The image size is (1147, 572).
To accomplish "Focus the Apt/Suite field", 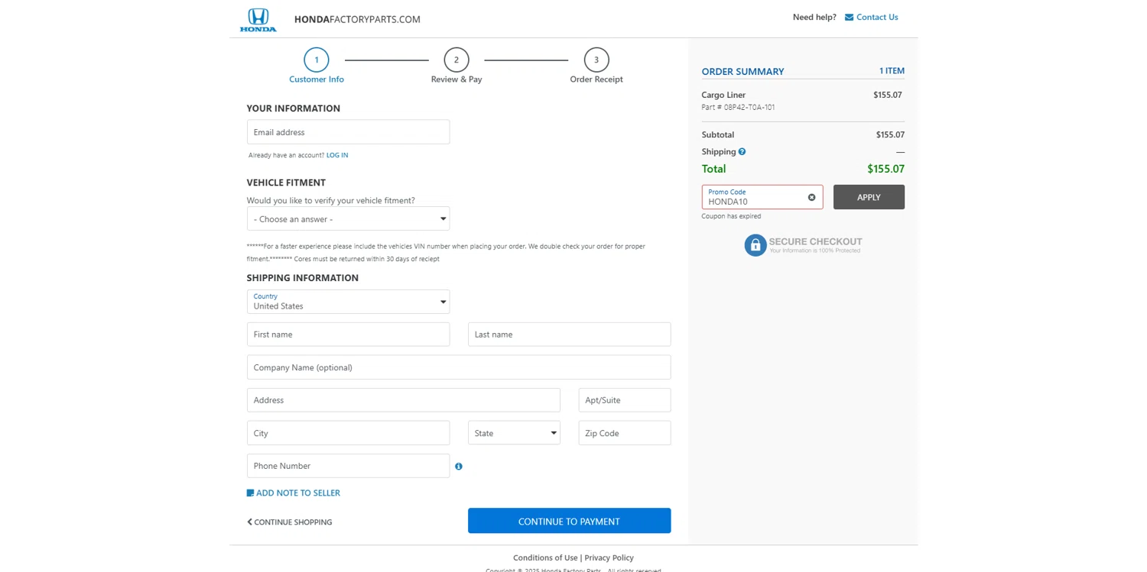I will point(625,400).
